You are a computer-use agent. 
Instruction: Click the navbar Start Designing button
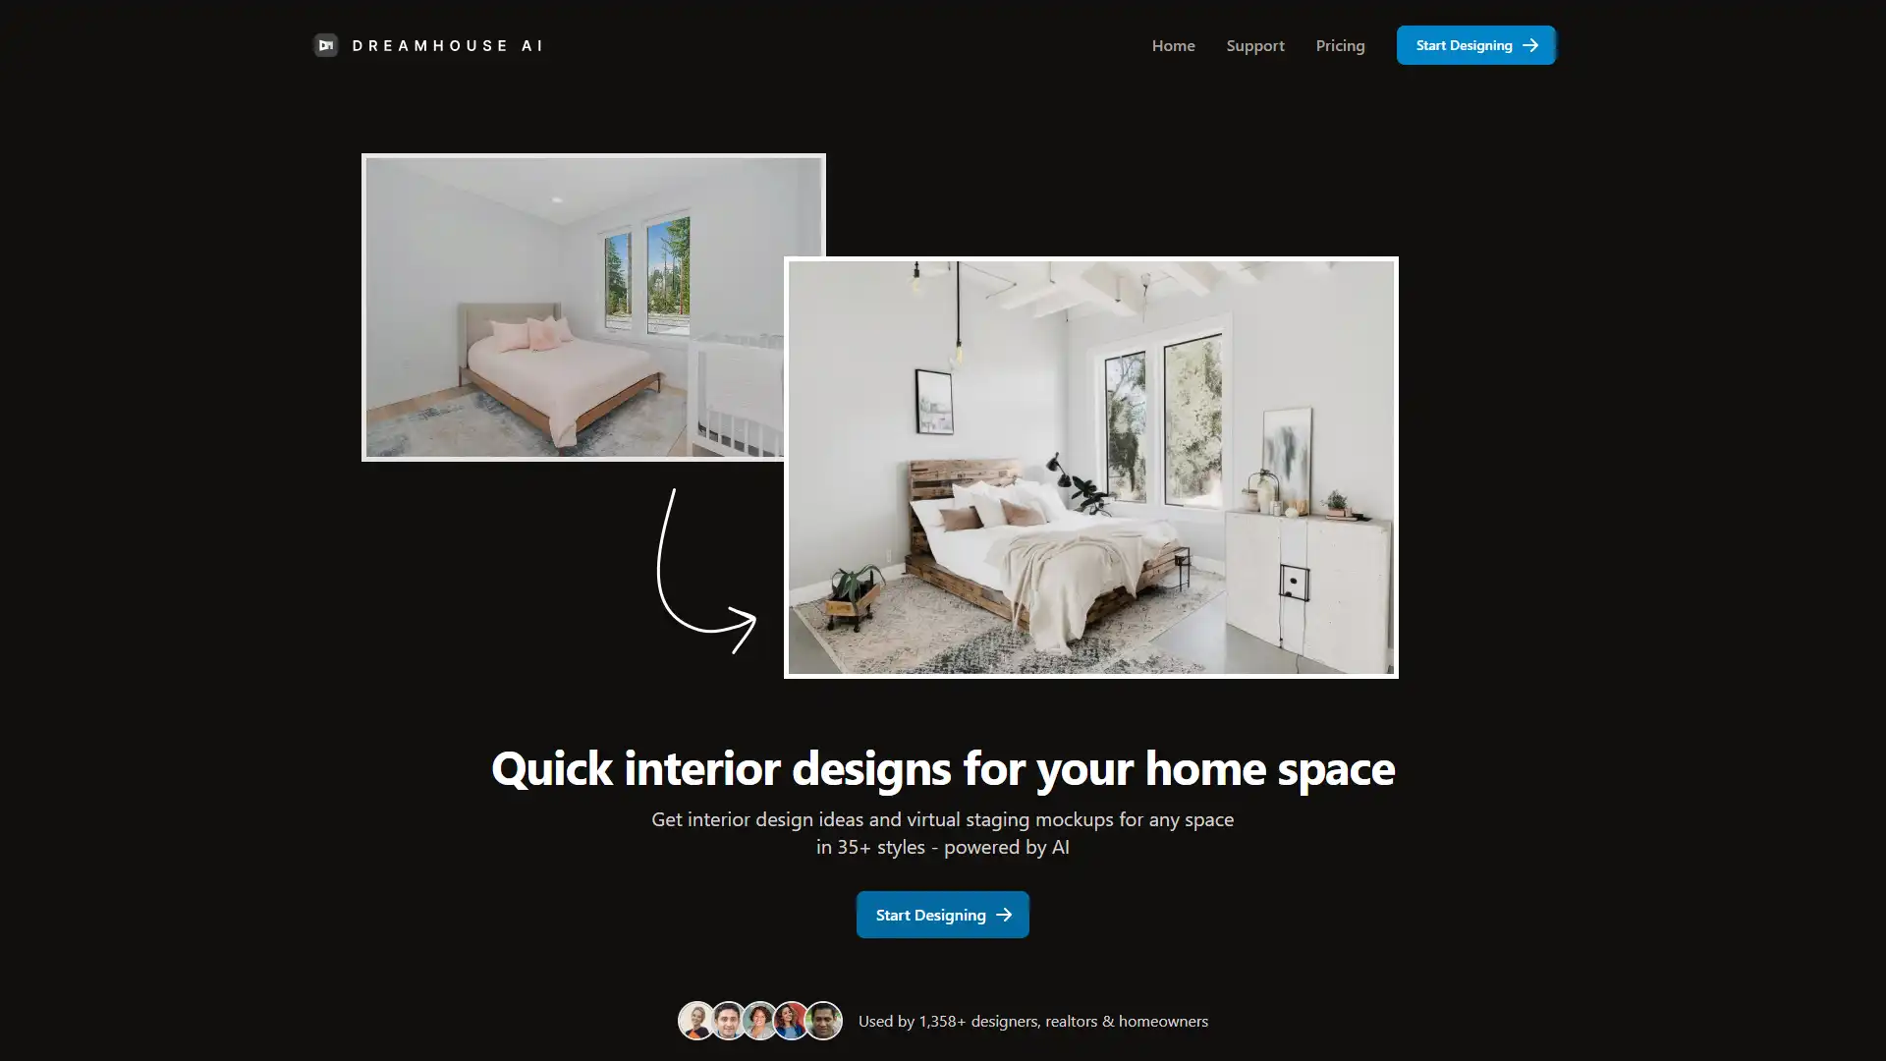coord(1474,44)
